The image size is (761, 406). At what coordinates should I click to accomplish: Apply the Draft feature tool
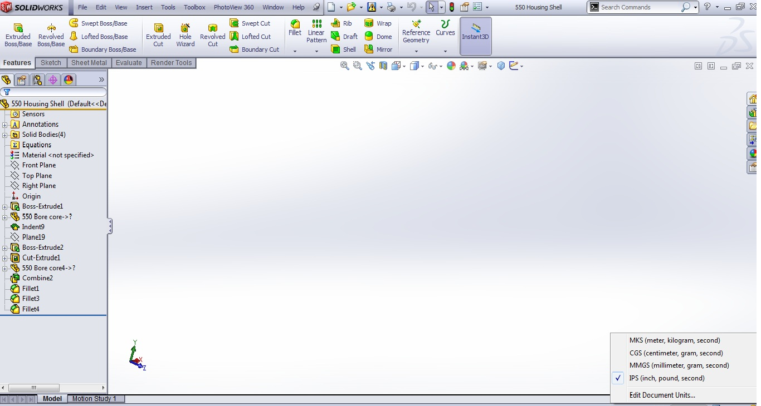344,37
